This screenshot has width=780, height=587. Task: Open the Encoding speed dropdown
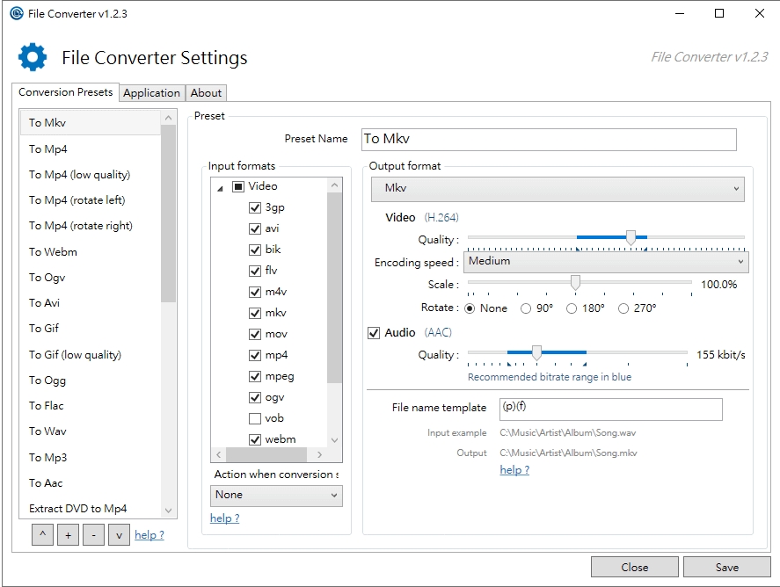pos(605,262)
